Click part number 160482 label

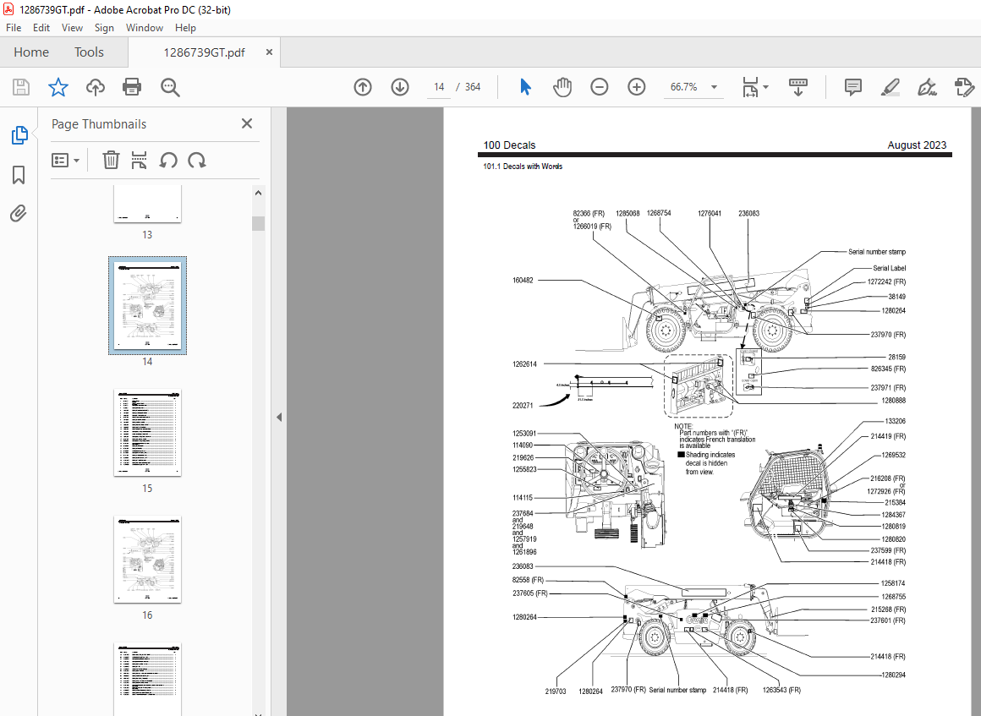(x=523, y=280)
